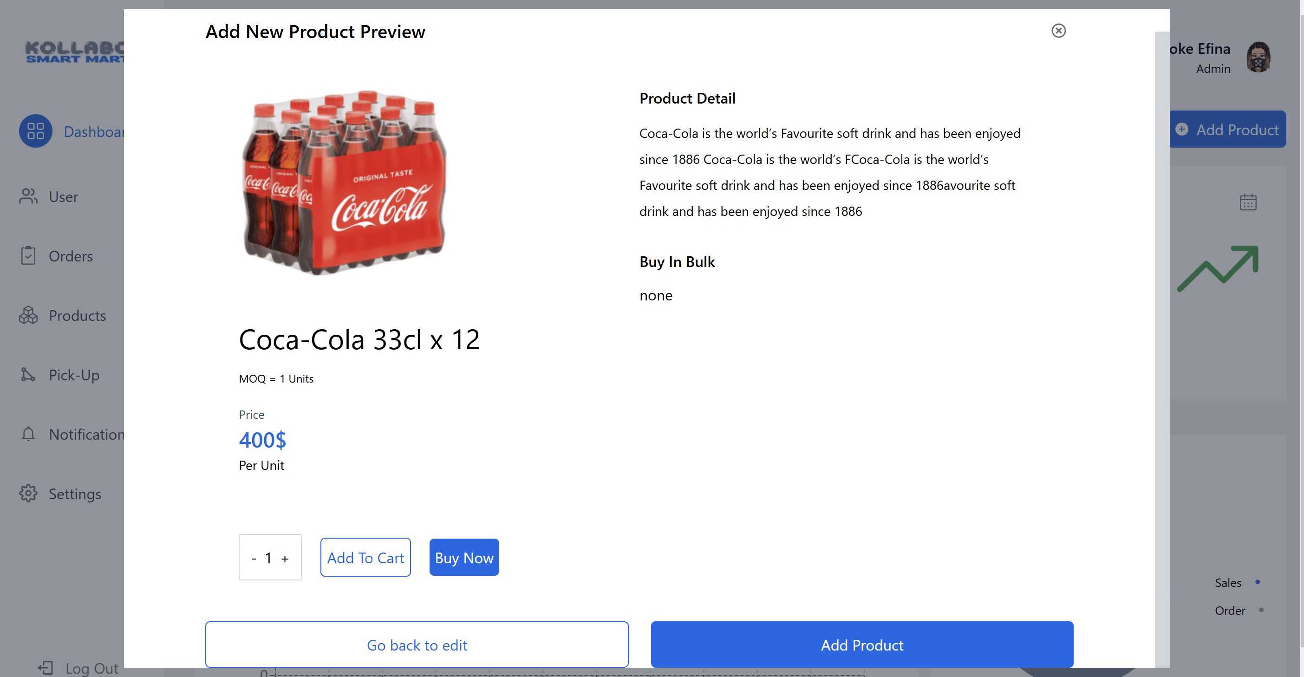
Task: Click the Dashboard grid icon
Action: point(35,131)
